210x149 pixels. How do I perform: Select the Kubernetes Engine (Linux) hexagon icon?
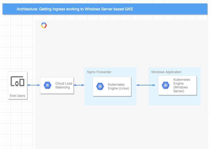100,86
